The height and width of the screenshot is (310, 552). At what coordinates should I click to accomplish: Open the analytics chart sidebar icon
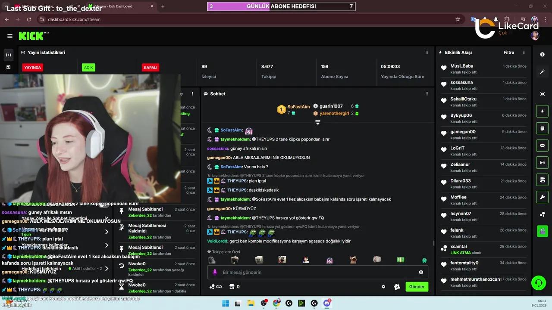pos(8,67)
